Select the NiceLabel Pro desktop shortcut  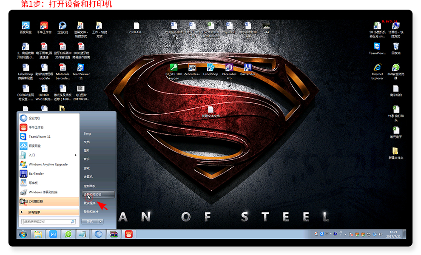point(229,72)
